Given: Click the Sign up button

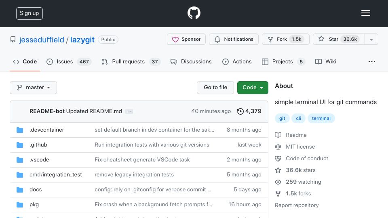Looking at the screenshot, I should pyautogui.click(x=30, y=13).
